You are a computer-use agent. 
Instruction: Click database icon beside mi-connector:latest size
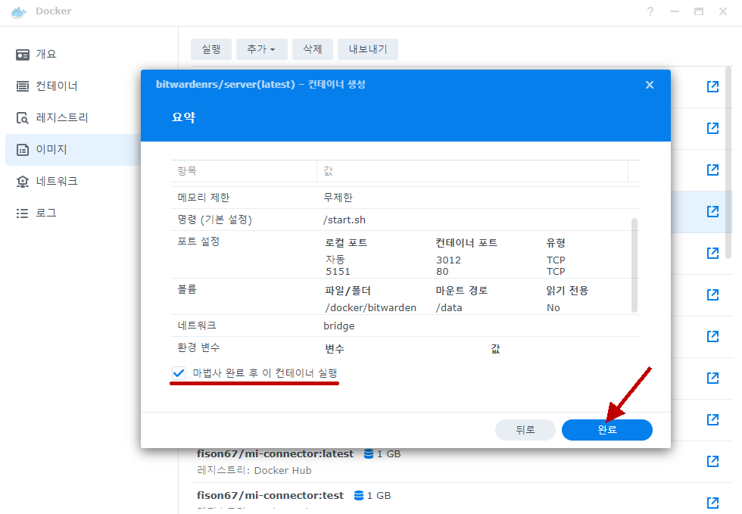coord(369,454)
